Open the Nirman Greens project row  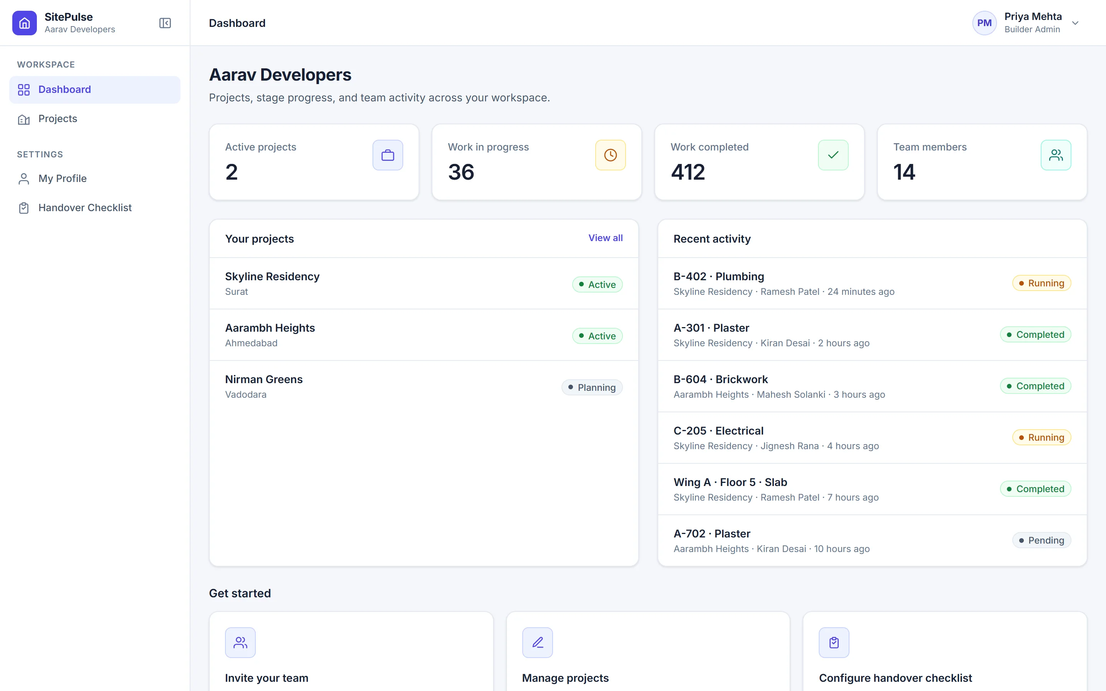pos(424,387)
